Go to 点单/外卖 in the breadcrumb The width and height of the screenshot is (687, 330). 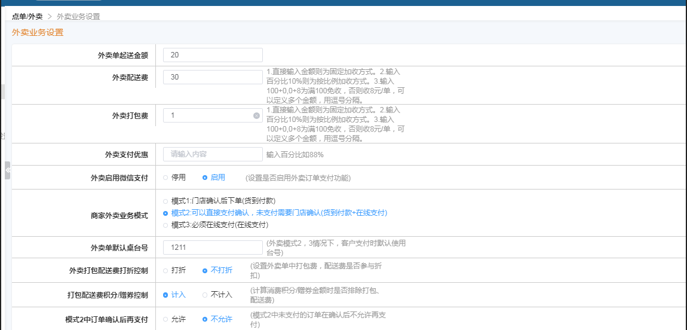(27, 16)
